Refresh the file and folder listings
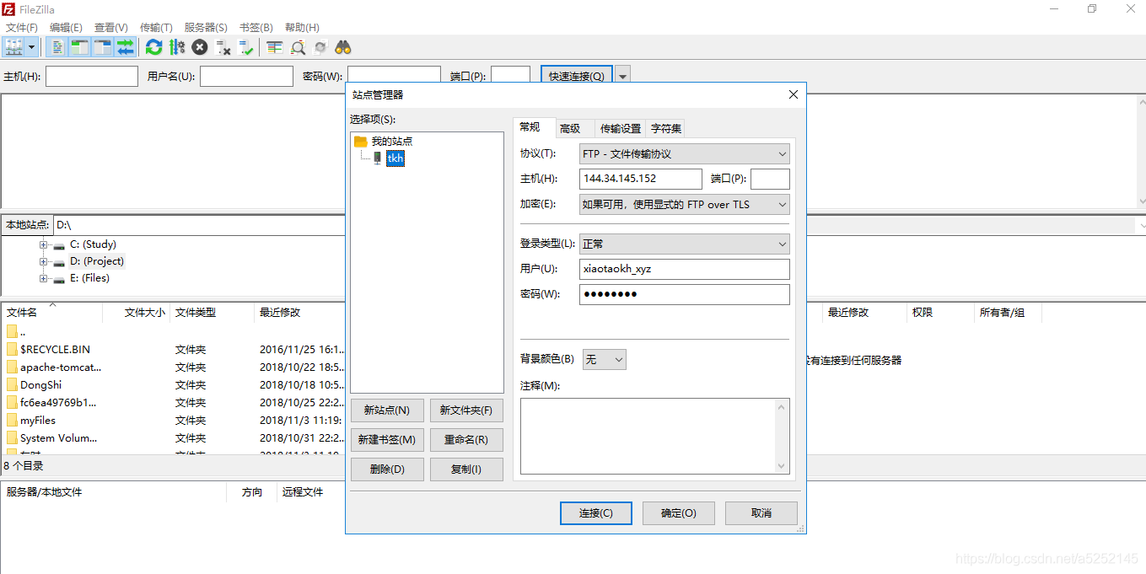 153,46
